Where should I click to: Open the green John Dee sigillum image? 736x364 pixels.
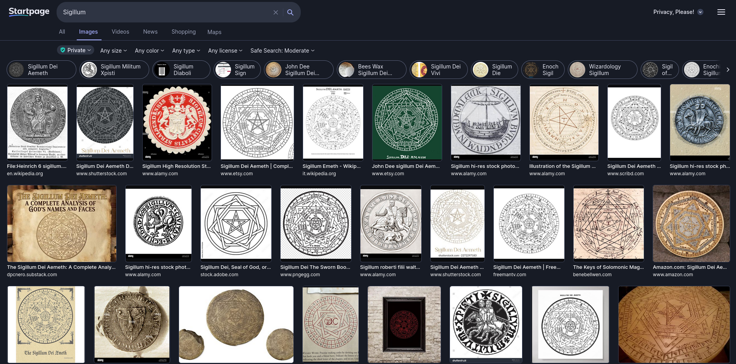point(407,122)
